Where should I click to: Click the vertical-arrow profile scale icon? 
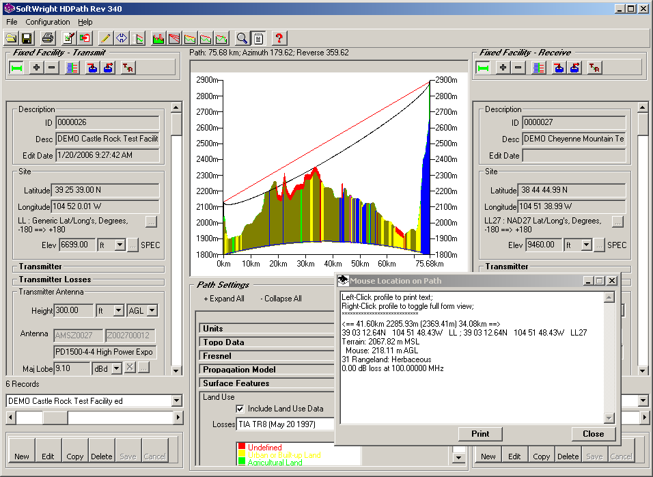137,38
